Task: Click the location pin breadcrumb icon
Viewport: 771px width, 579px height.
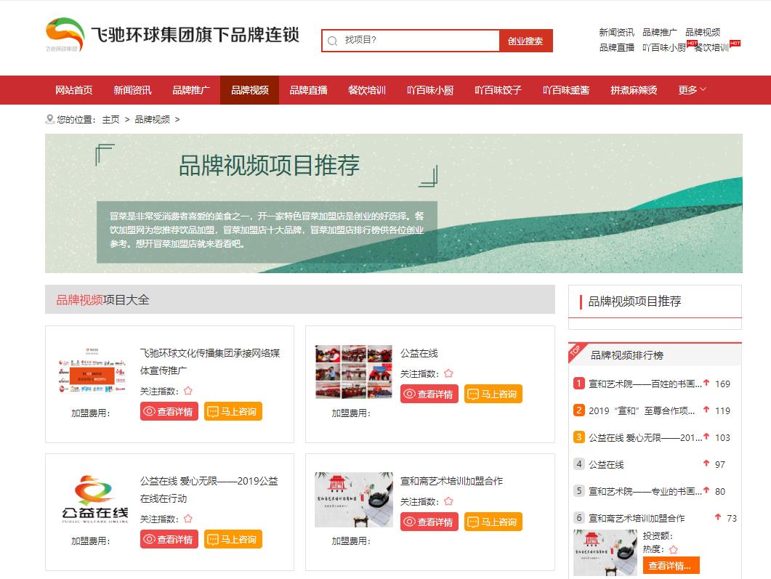Action: tap(49, 119)
